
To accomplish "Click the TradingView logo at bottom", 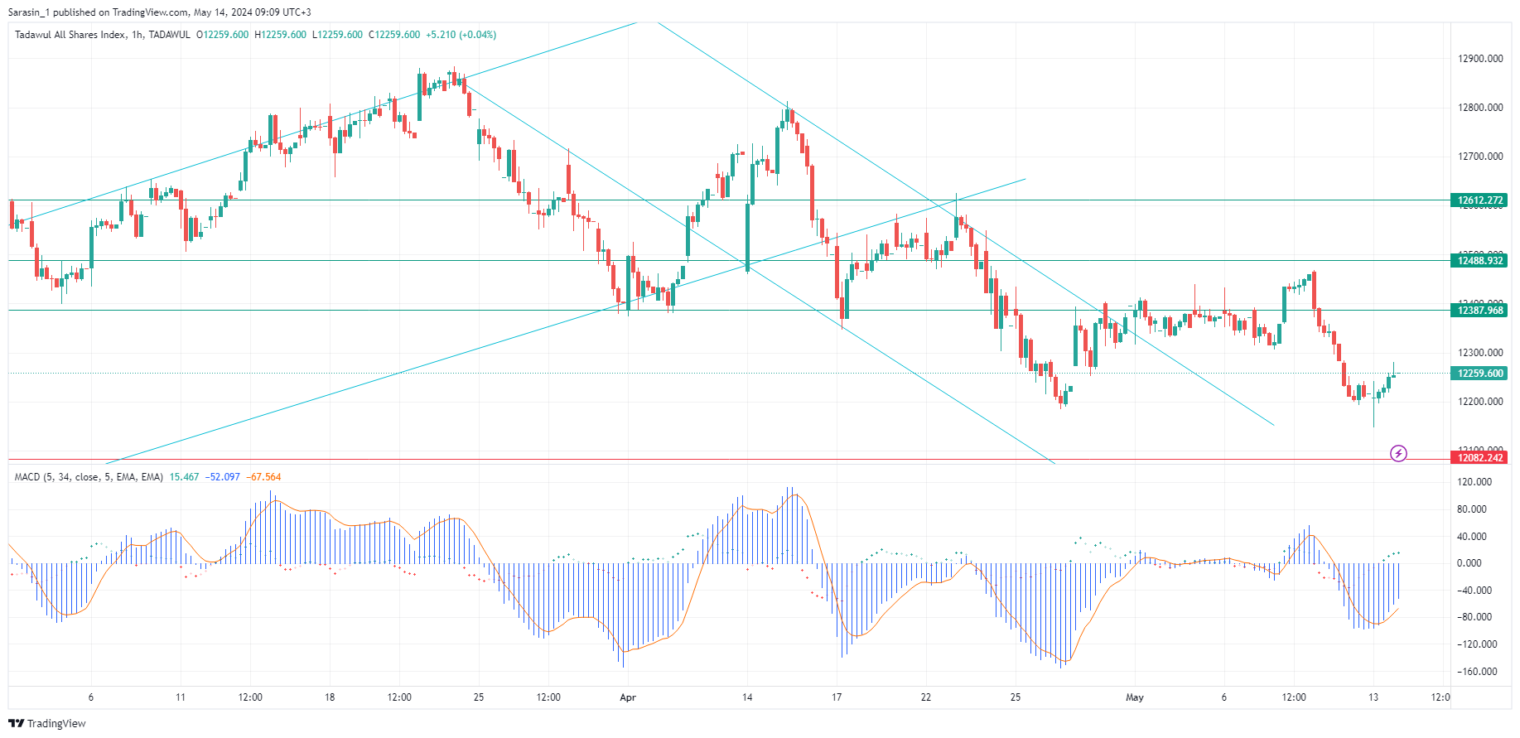I will [47, 723].
